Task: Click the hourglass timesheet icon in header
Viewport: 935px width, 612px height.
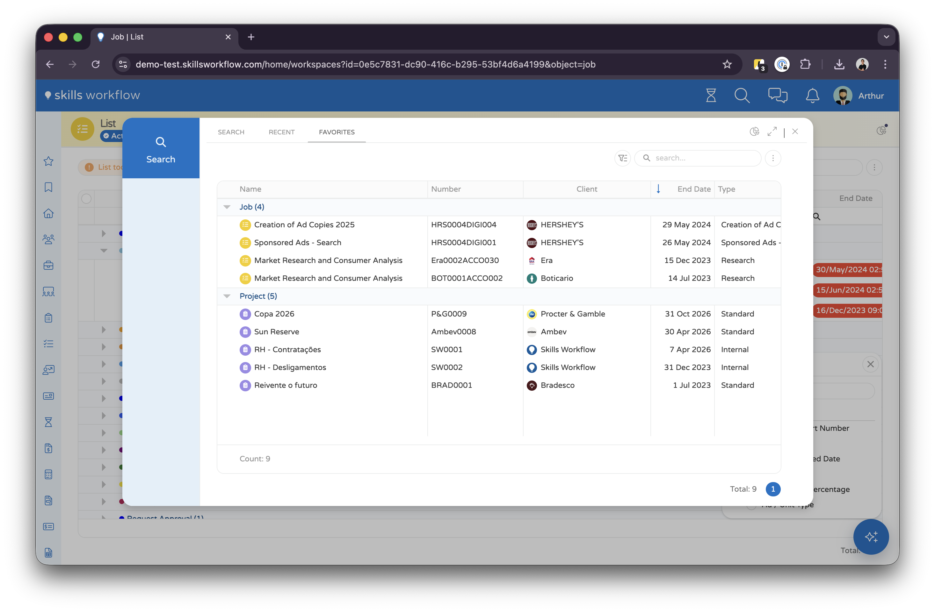Action: coord(711,96)
